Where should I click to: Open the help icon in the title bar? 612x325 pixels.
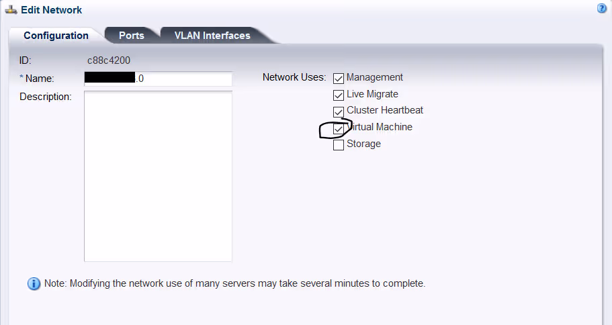click(602, 9)
